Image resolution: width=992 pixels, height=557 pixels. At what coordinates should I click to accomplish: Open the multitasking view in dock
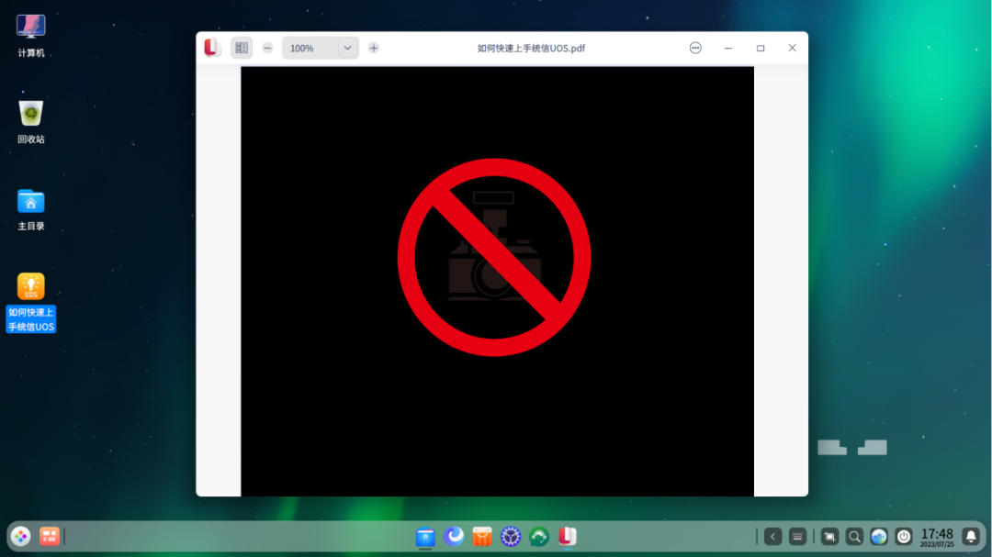pyautogui.click(x=50, y=537)
